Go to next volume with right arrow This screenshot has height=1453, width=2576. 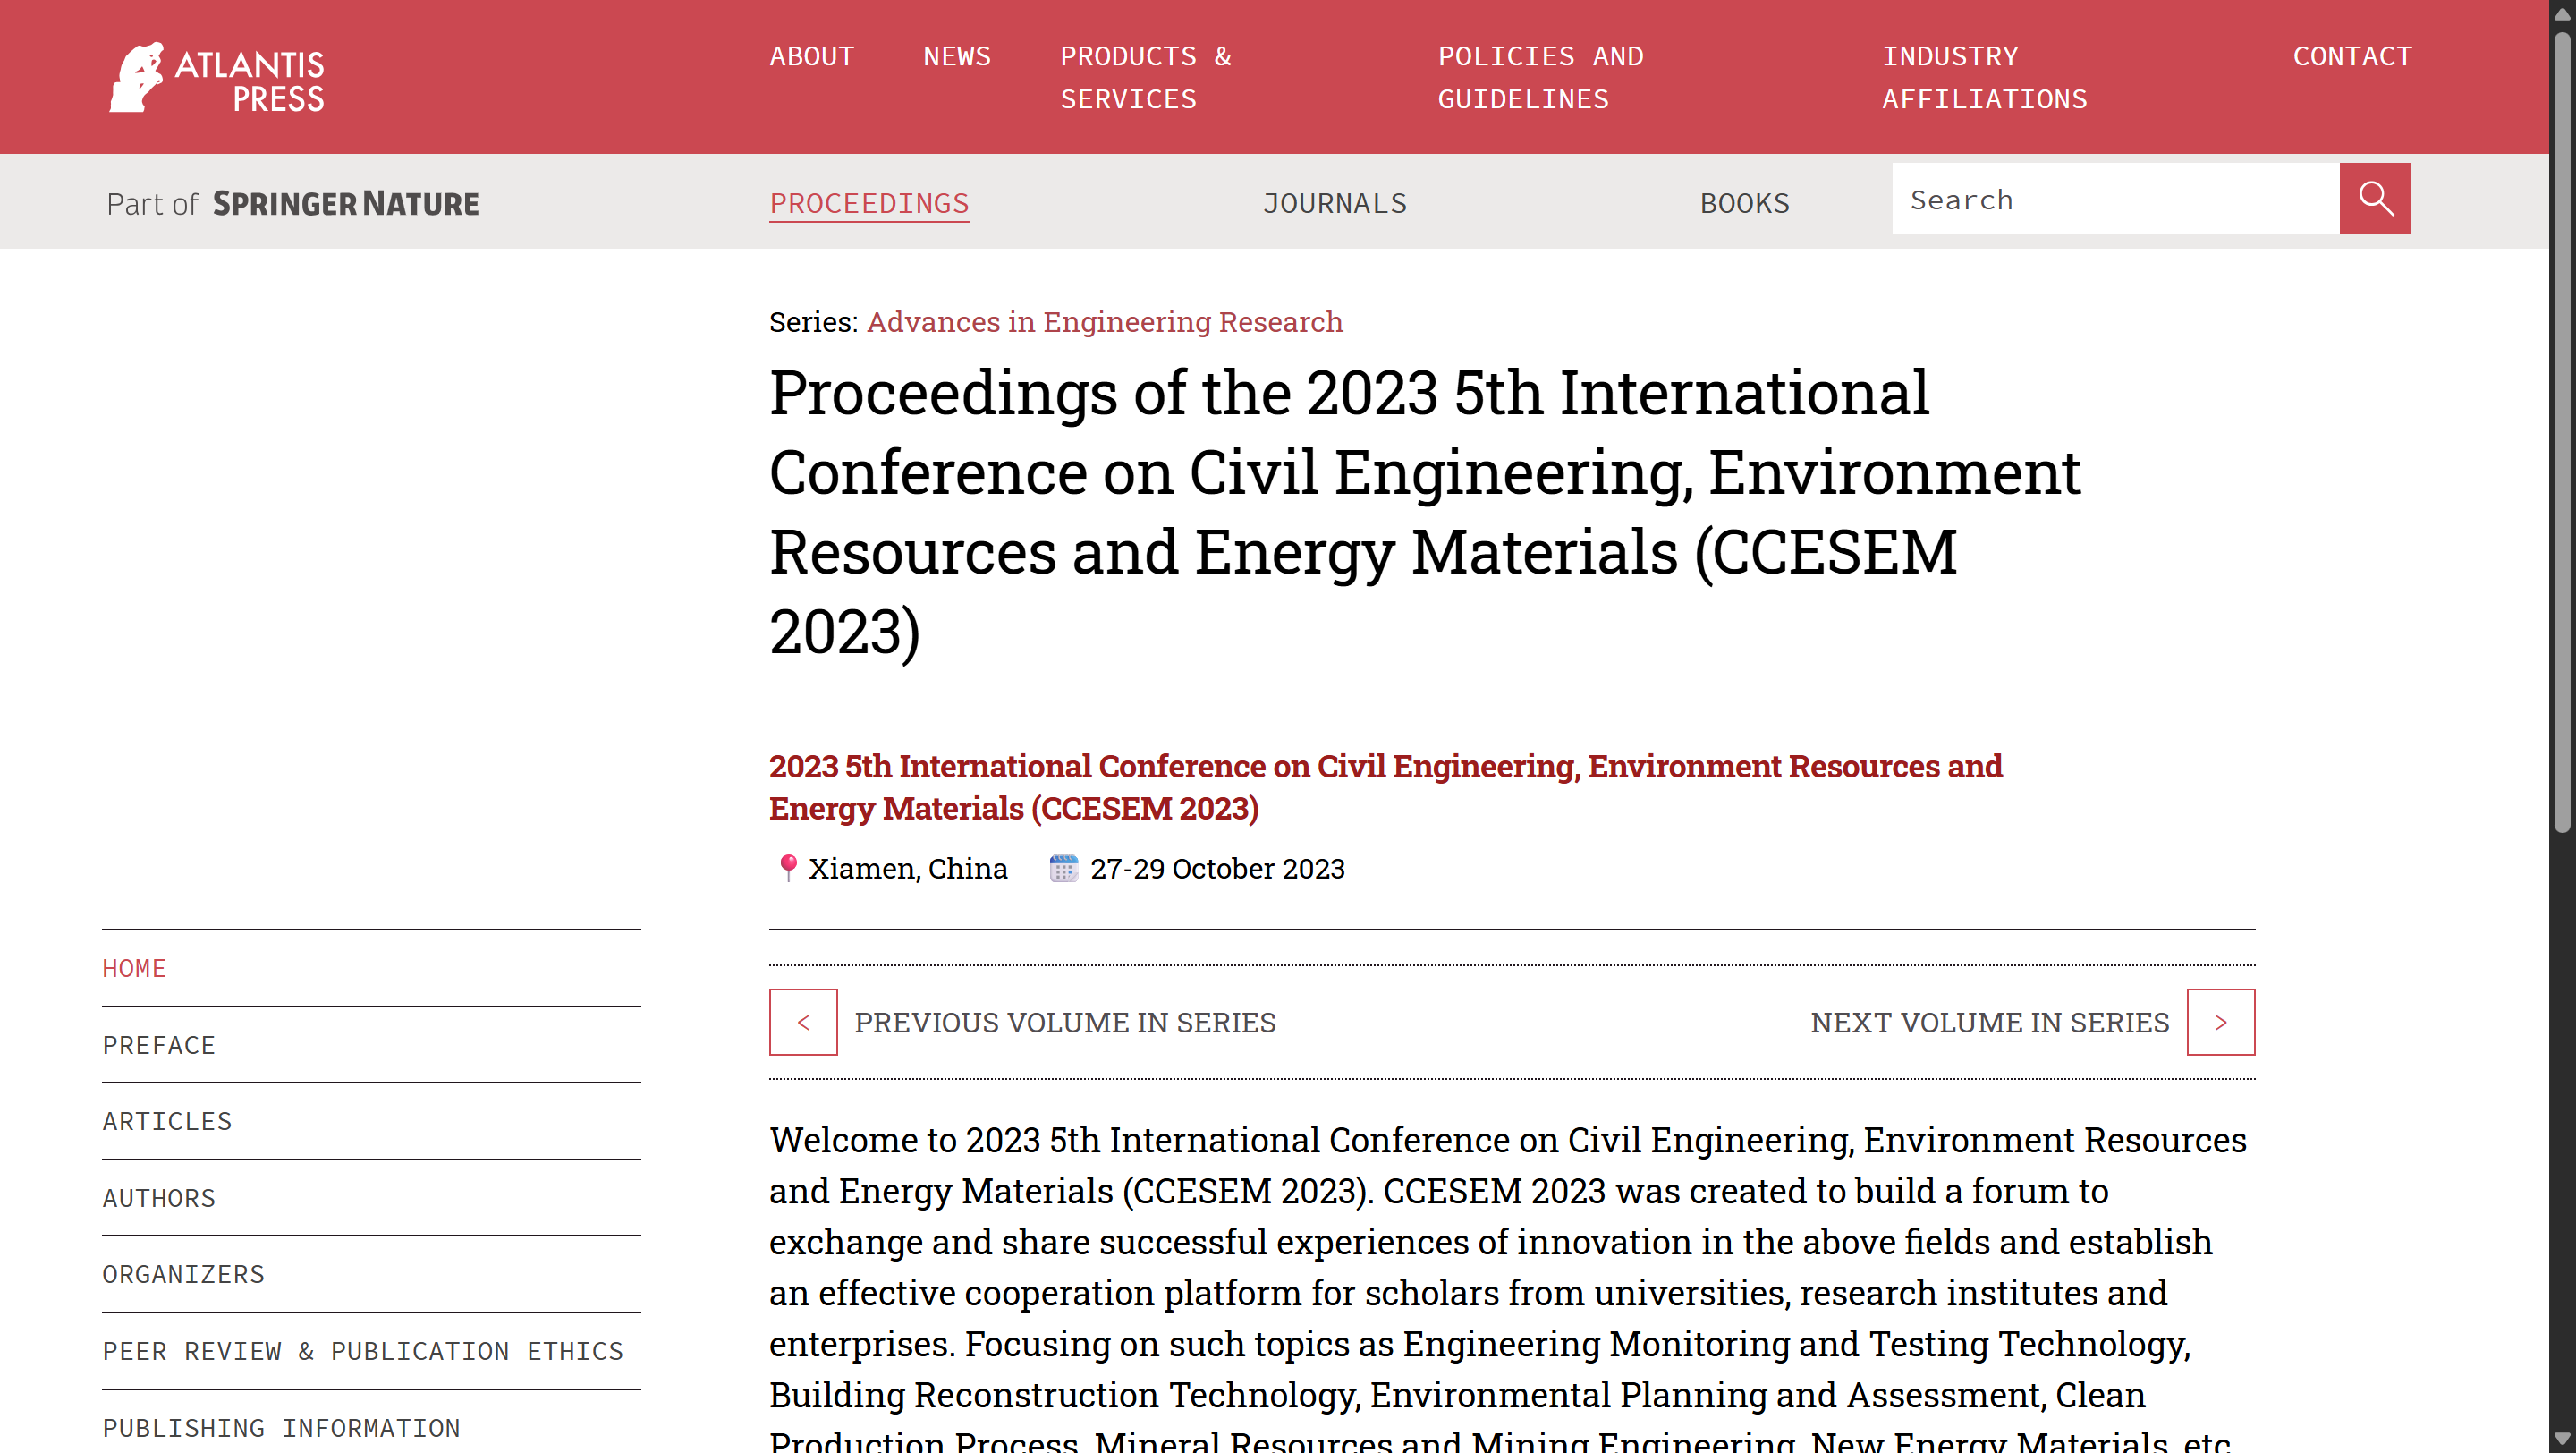point(2221,1022)
